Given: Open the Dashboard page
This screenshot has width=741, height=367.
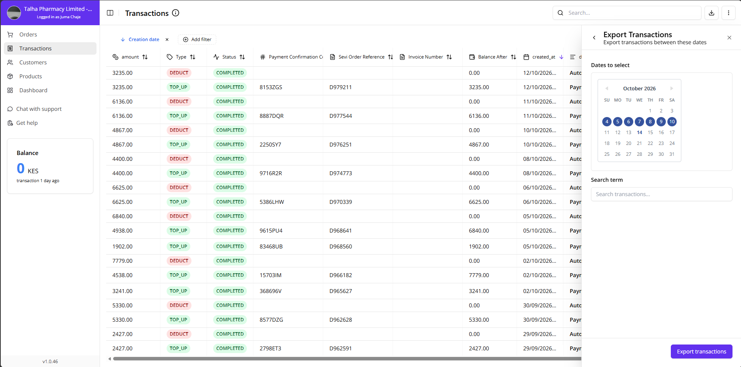Looking at the screenshot, I should 50,90.
